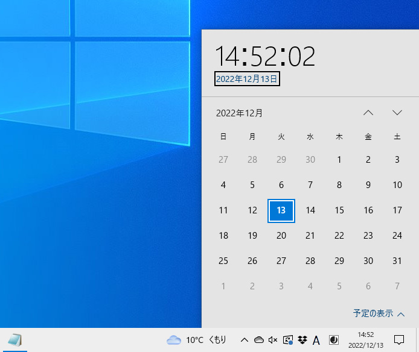Click the taskbar clock showing 14:52
The width and height of the screenshot is (419, 352).
[x=365, y=340]
